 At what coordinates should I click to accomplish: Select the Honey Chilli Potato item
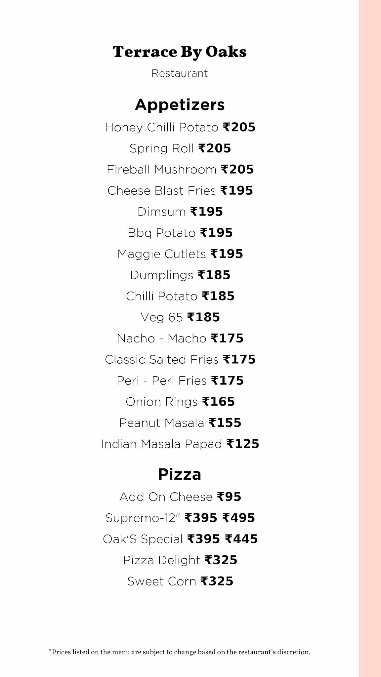tap(180, 127)
